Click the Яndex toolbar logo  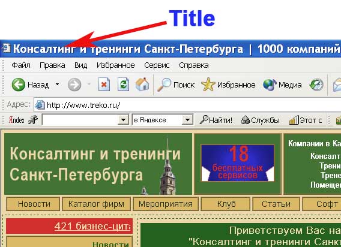click(x=17, y=120)
